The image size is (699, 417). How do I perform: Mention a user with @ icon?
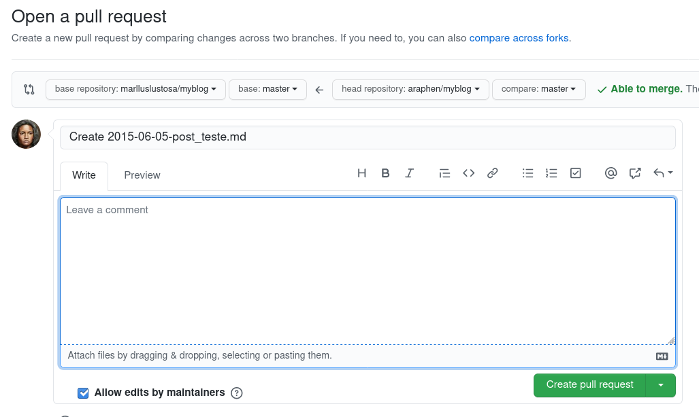coord(611,173)
